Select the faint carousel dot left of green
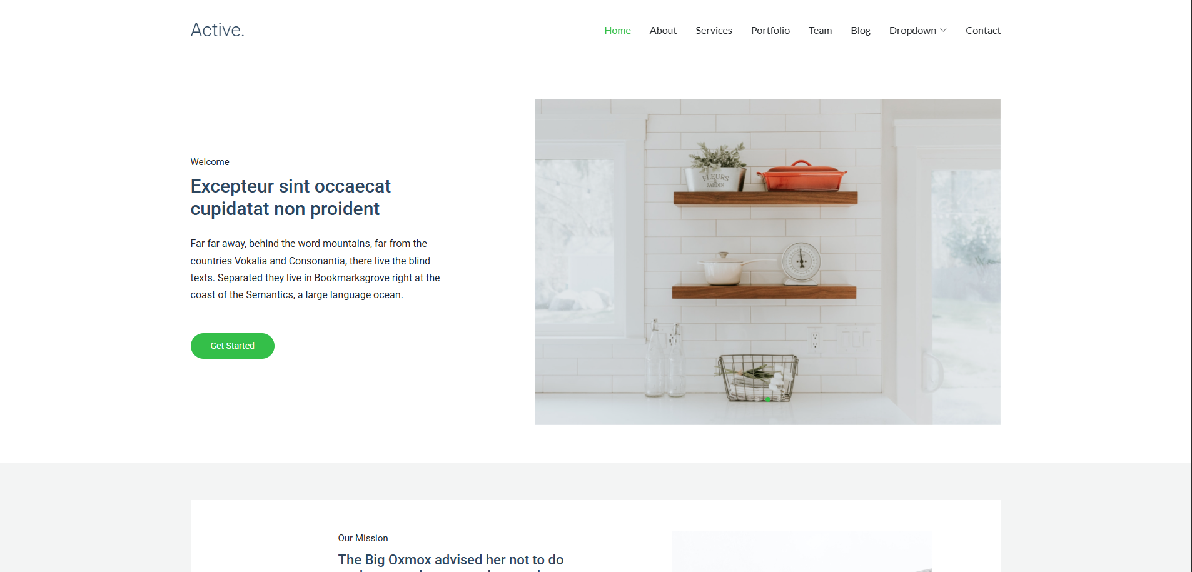 757,399
